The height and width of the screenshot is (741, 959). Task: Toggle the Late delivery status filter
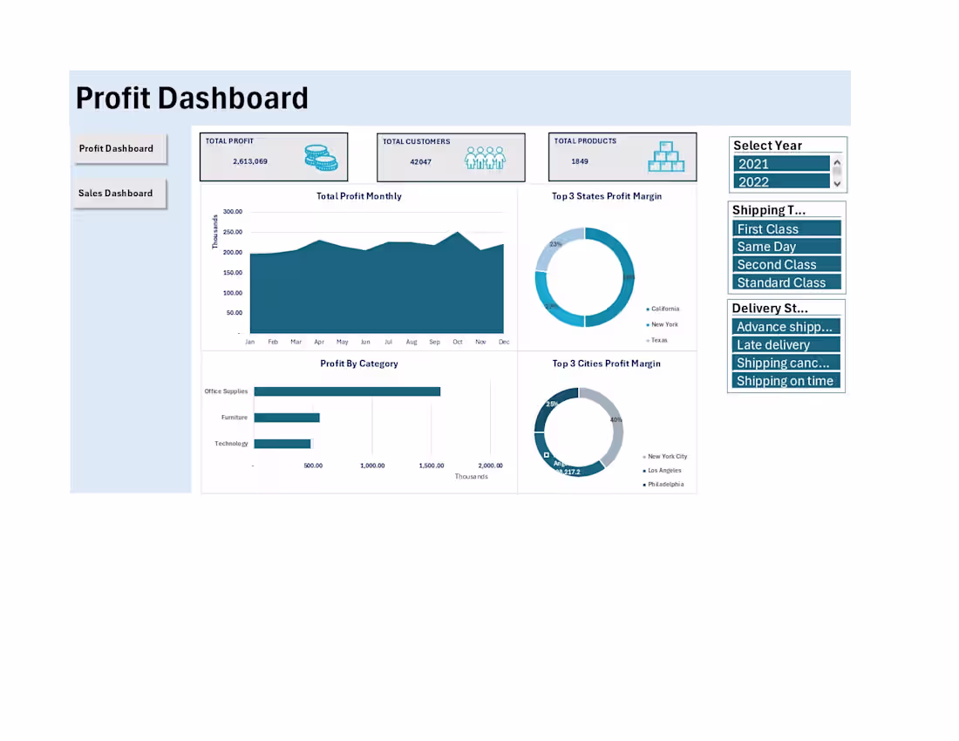coord(786,344)
